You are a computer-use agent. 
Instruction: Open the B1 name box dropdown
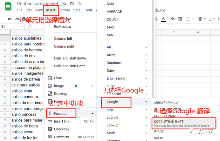click(22, 27)
